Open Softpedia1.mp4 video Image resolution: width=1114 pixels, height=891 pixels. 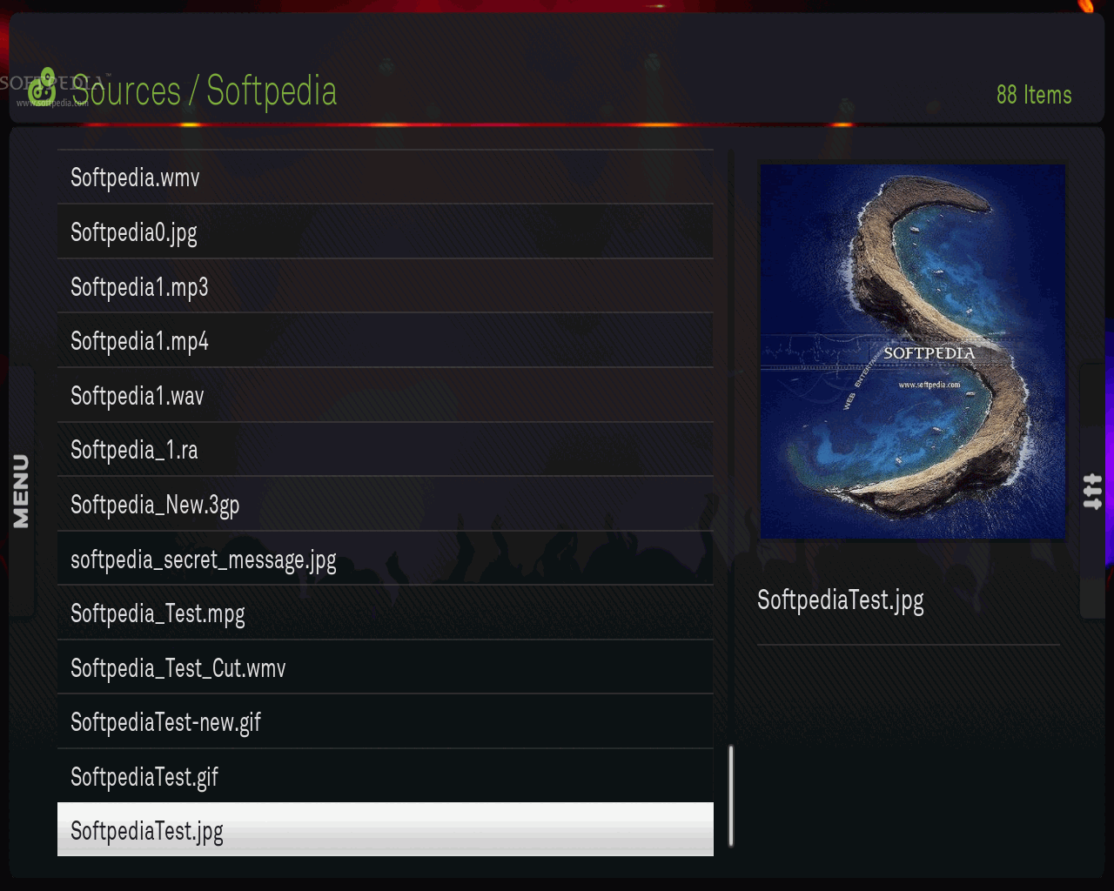click(386, 341)
